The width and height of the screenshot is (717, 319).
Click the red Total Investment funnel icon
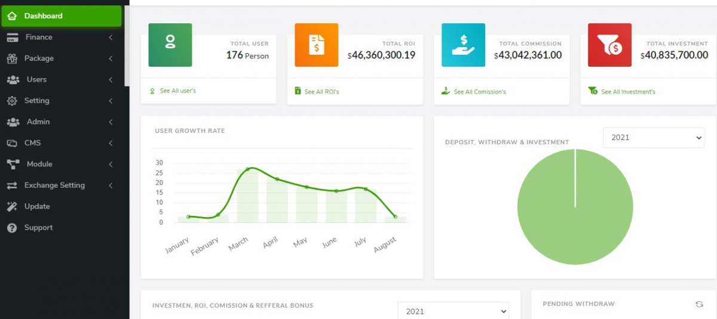click(609, 45)
